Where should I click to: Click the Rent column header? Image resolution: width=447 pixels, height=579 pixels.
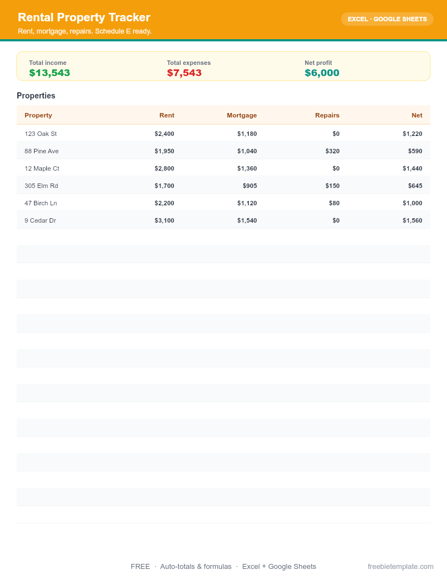click(x=167, y=115)
